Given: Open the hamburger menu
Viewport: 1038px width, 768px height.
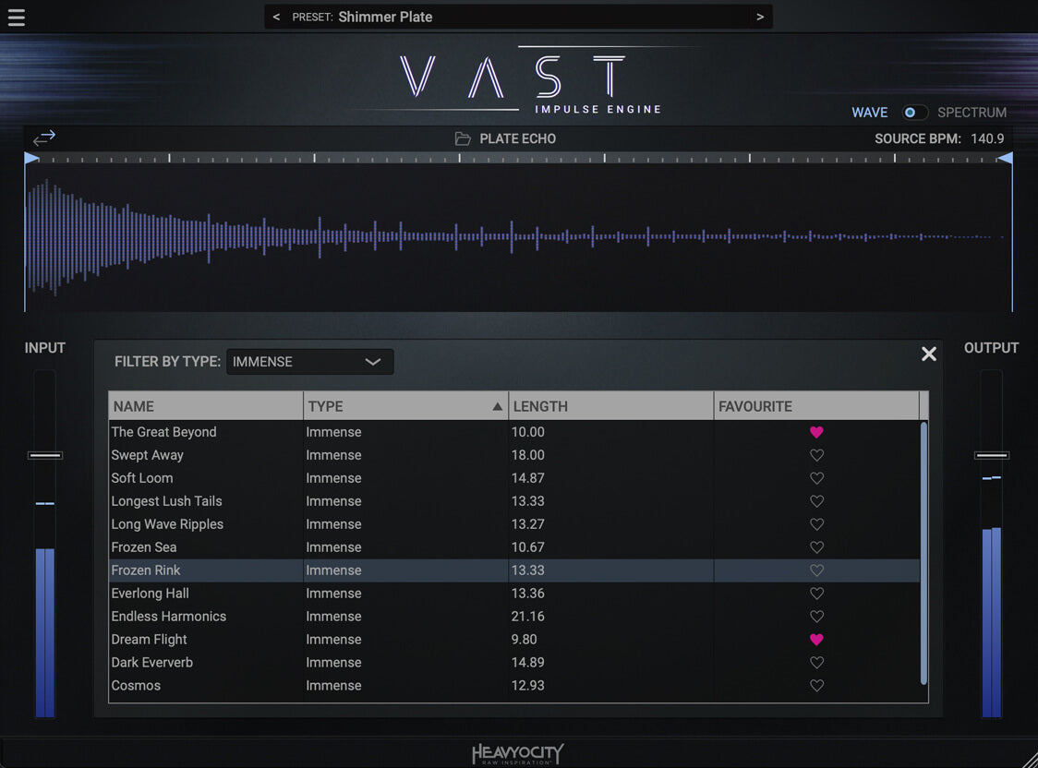Looking at the screenshot, I should click(x=16, y=18).
